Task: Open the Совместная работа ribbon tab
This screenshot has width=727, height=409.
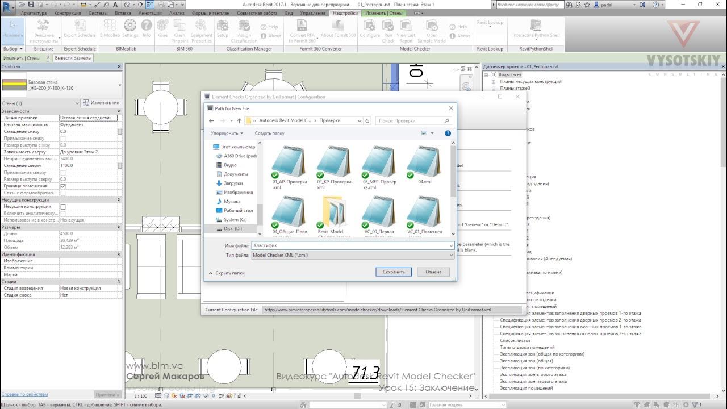Action: tap(258, 12)
